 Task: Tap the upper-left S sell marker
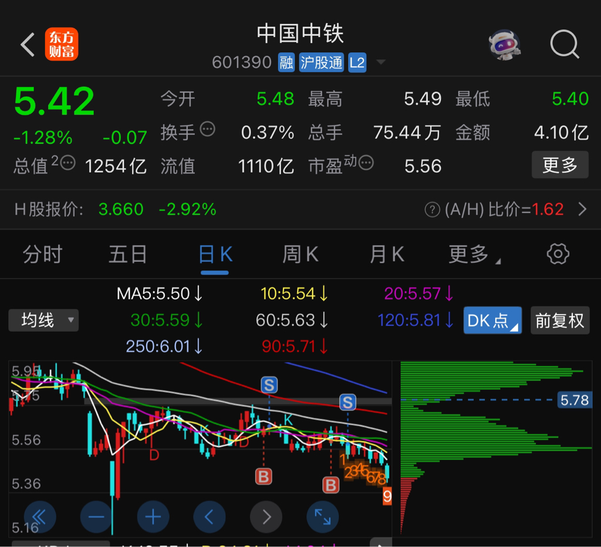pyautogui.click(x=269, y=385)
